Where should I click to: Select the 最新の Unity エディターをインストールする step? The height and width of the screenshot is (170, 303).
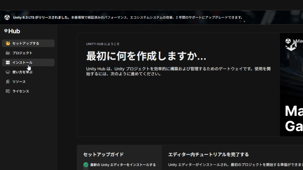pyautogui.click(x=123, y=165)
